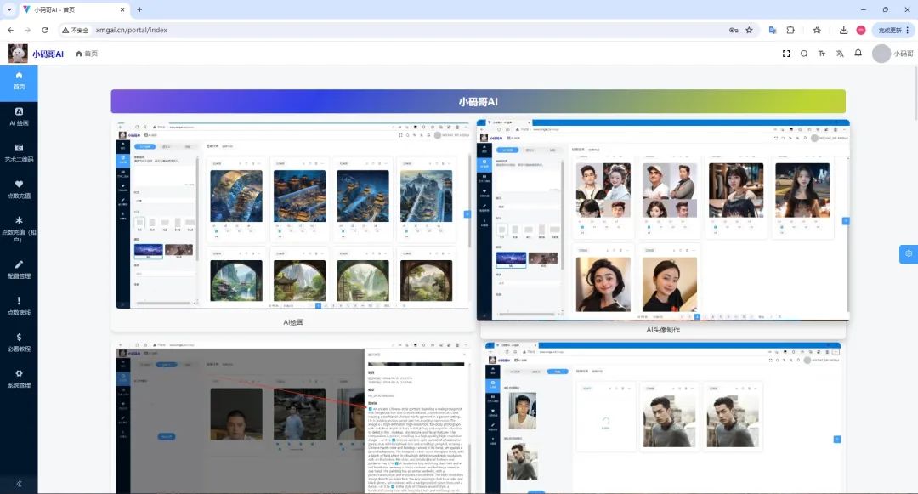
Task: Collapse the sidebar with double-chevron icon
Action: point(19,484)
